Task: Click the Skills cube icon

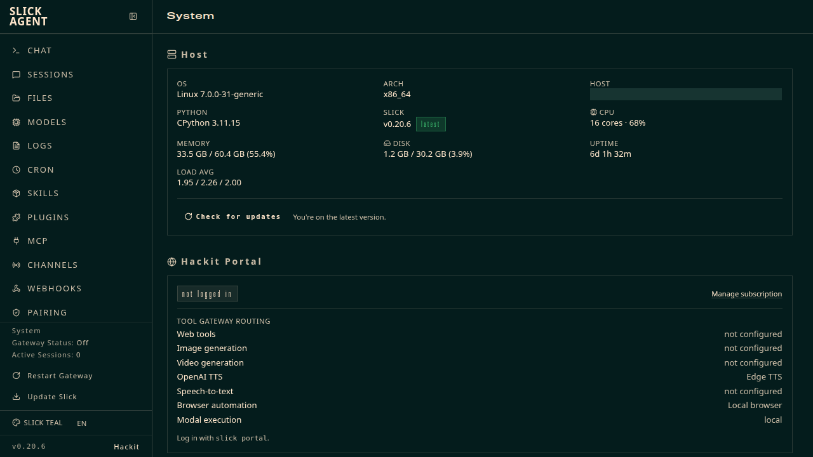Action: click(x=16, y=193)
